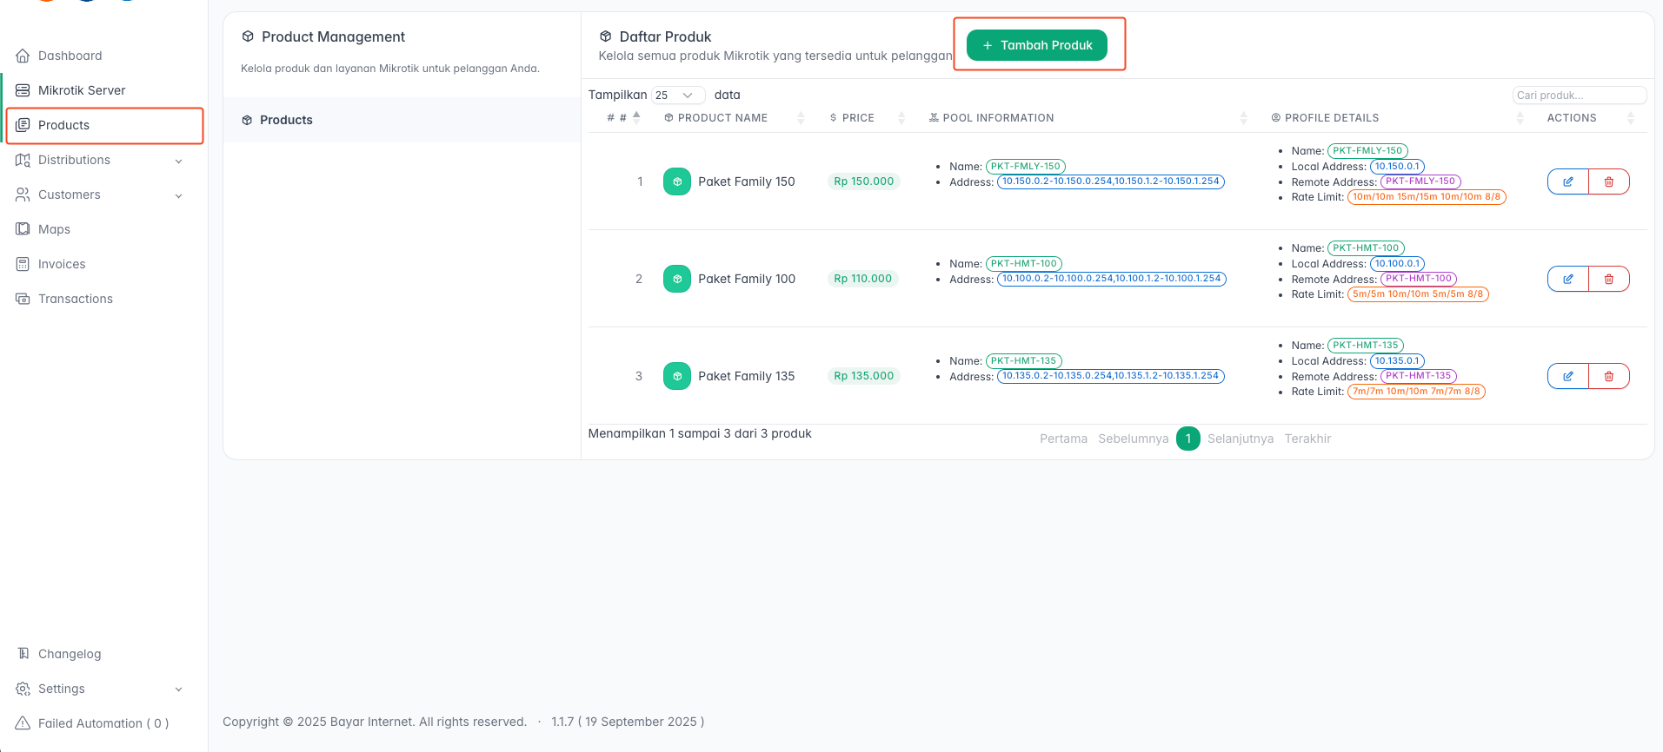Delete Paket Family 150 with trash icon
This screenshot has height=752, width=1663.
click(x=1608, y=181)
